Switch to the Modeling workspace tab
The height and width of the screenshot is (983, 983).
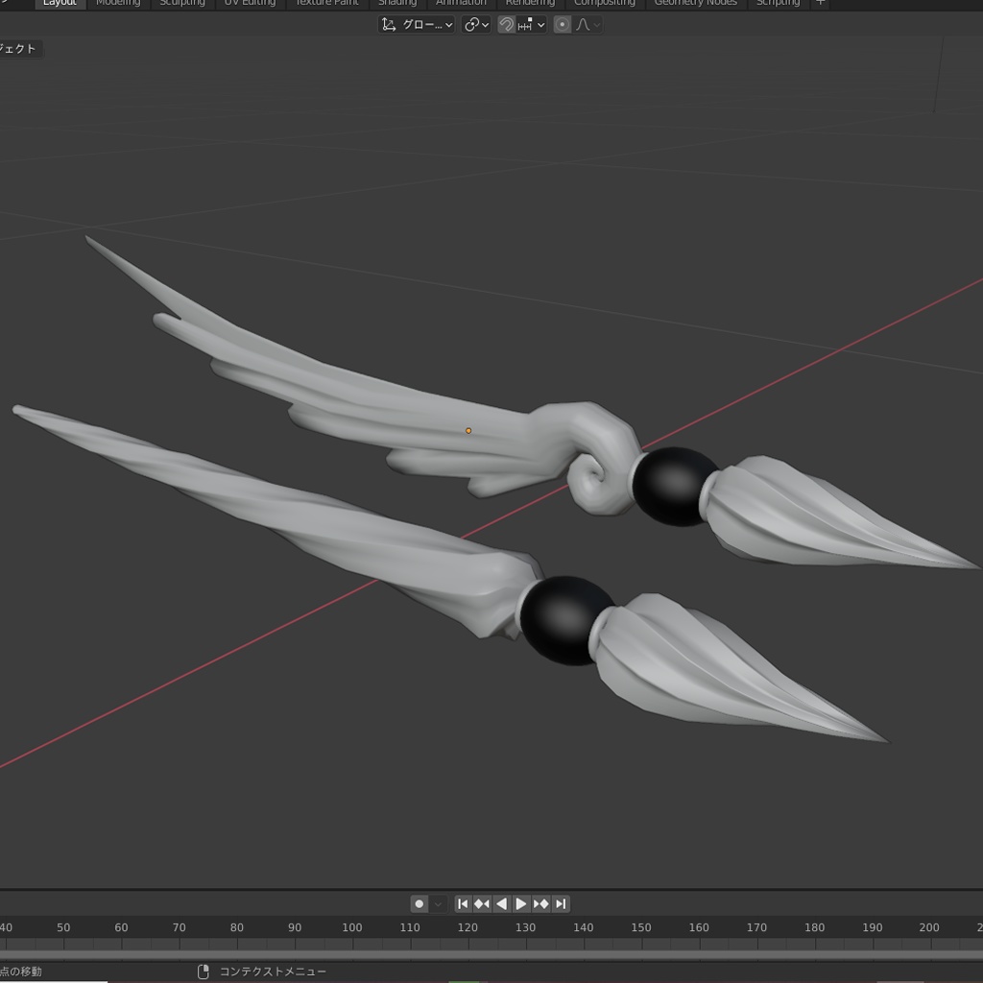[118, 3]
